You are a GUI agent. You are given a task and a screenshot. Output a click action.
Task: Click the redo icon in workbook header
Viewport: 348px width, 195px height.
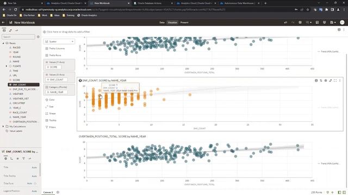293,23
